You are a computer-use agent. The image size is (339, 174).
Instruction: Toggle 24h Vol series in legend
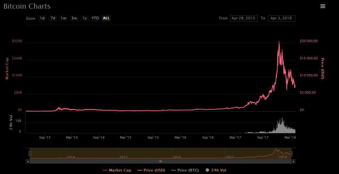tap(216, 170)
